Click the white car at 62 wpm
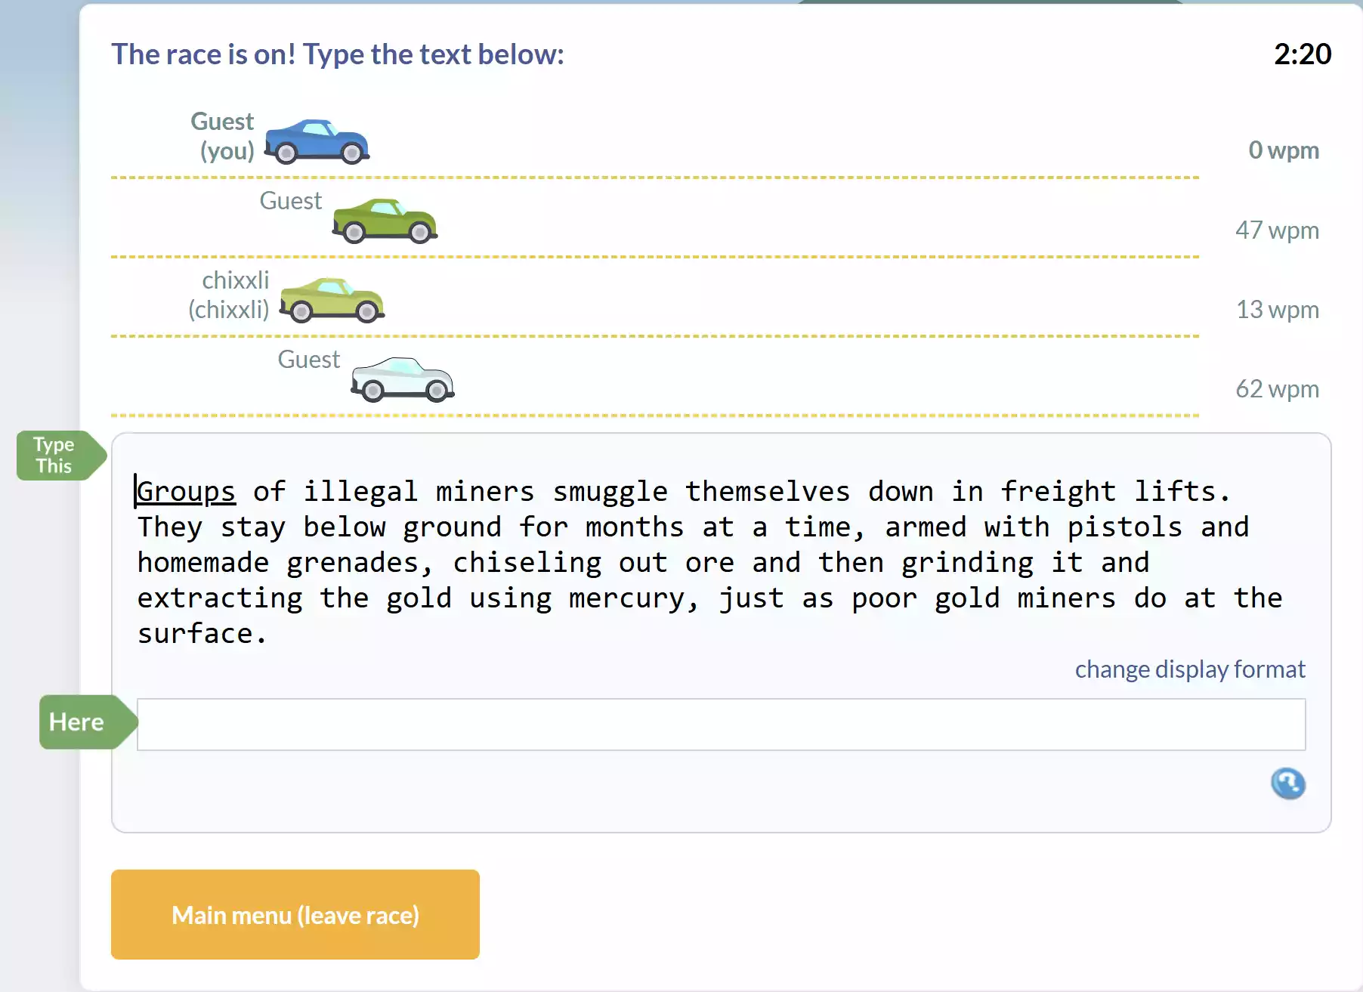This screenshot has height=992, width=1363. click(x=402, y=379)
